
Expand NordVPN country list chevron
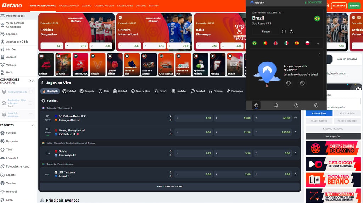[x=318, y=43]
